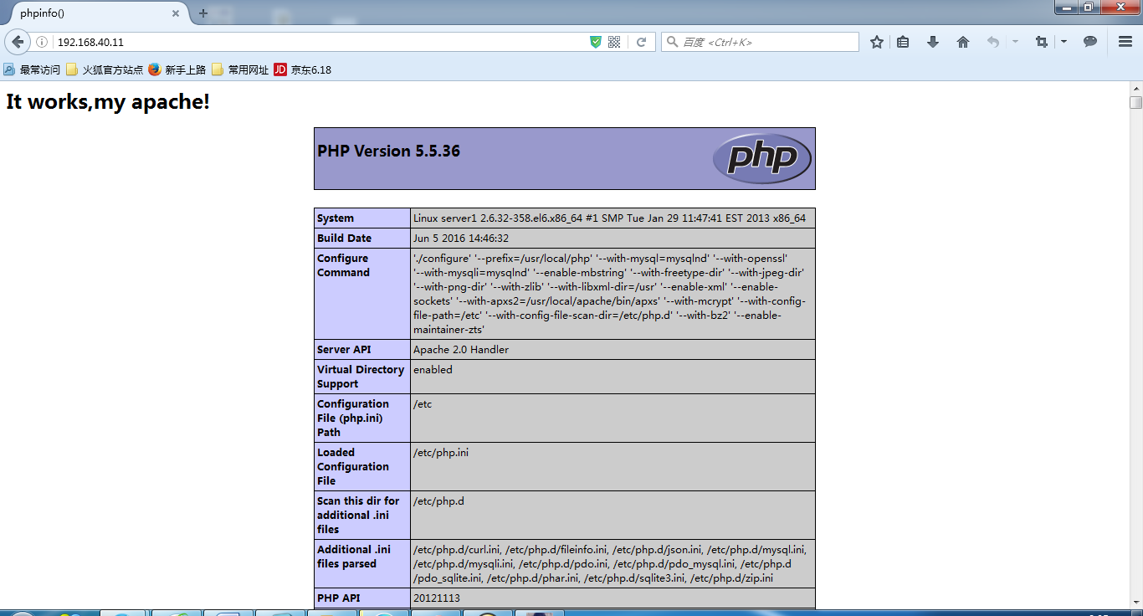Open a new tab with plus button

point(202,13)
